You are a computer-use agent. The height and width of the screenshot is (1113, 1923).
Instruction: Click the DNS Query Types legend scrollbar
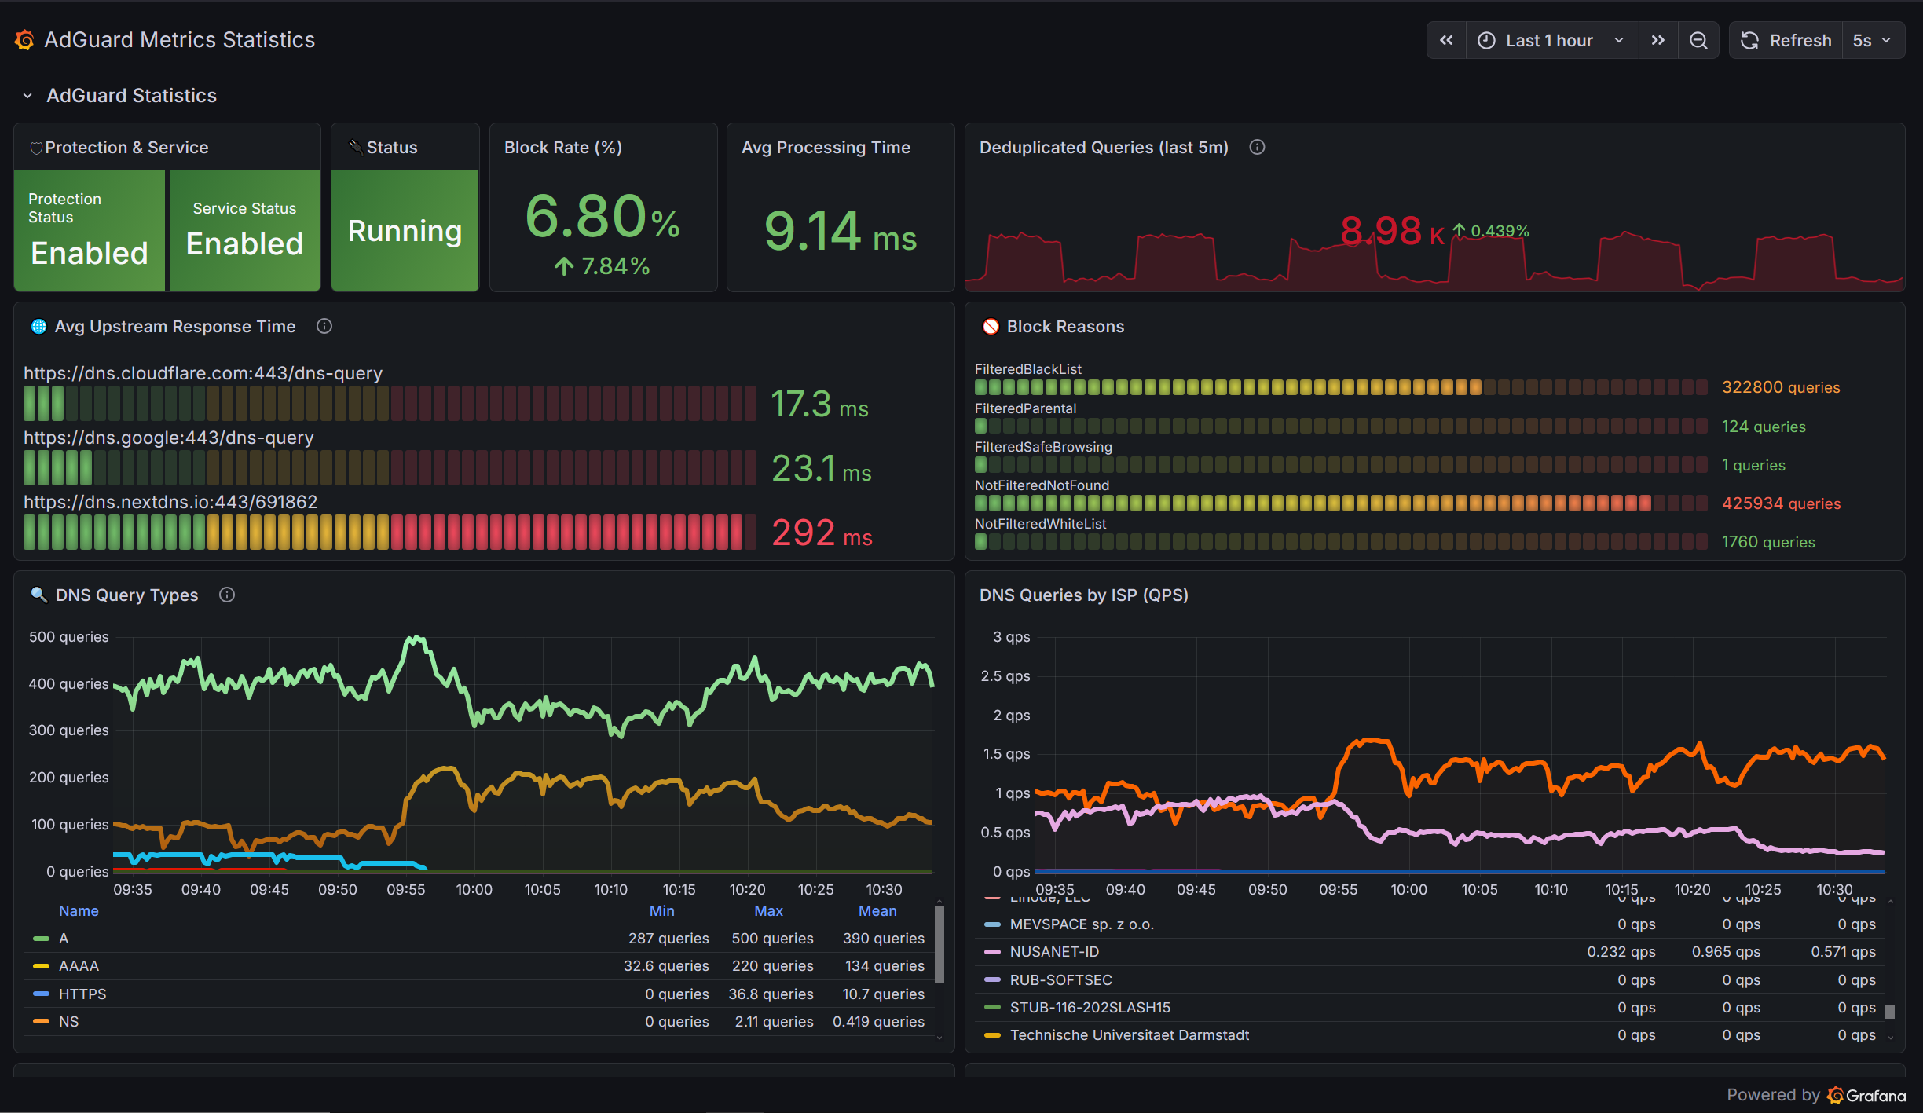(x=939, y=944)
